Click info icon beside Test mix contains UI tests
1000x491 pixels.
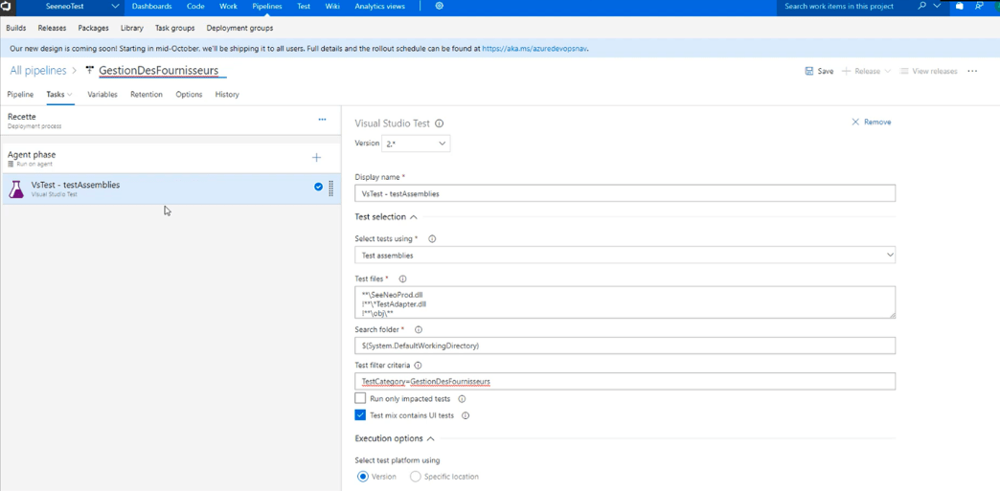466,415
